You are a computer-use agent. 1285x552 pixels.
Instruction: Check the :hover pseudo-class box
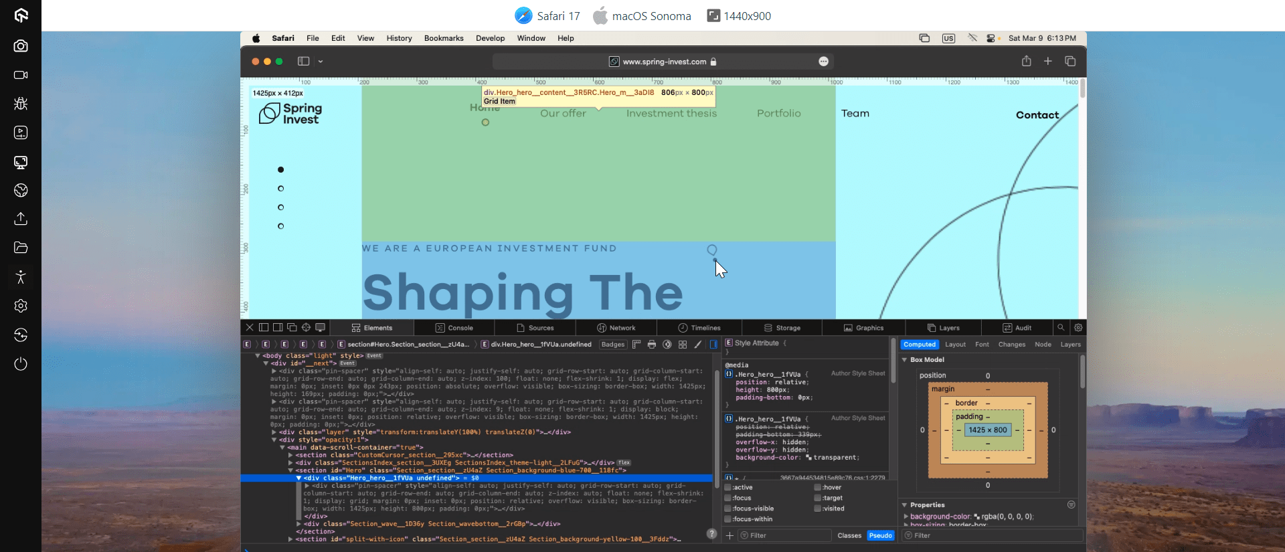click(x=818, y=487)
